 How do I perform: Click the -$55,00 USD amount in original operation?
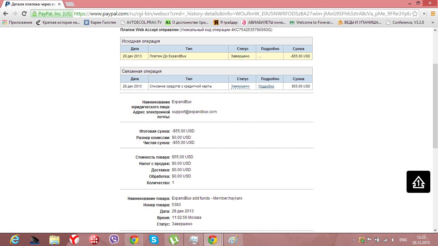point(300,56)
